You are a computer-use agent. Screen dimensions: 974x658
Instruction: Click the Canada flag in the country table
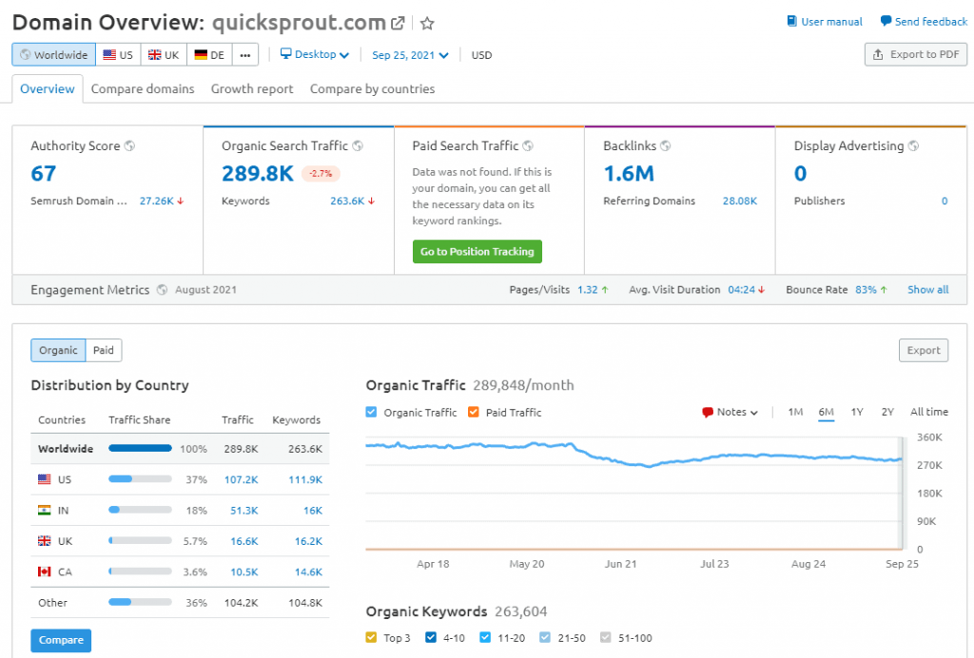point(44,571)
